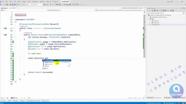Click the Search box in the title bar
186x104 pixels.
(x=56, y=1)
